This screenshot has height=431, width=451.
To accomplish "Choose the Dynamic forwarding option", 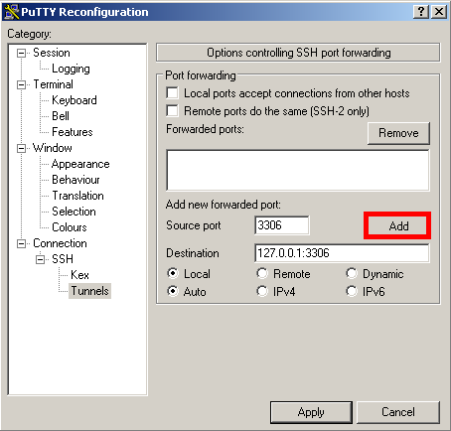I will (x=352, y=273).
